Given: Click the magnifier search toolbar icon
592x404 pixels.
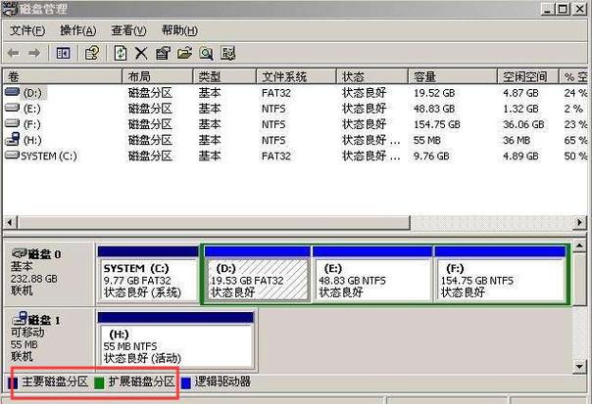Looking at the screenshot, I should click(x=206, y=54).
